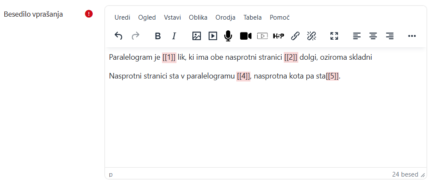Open the Vstavi menu
The image size is (432, 183).
tap(172, 17)
